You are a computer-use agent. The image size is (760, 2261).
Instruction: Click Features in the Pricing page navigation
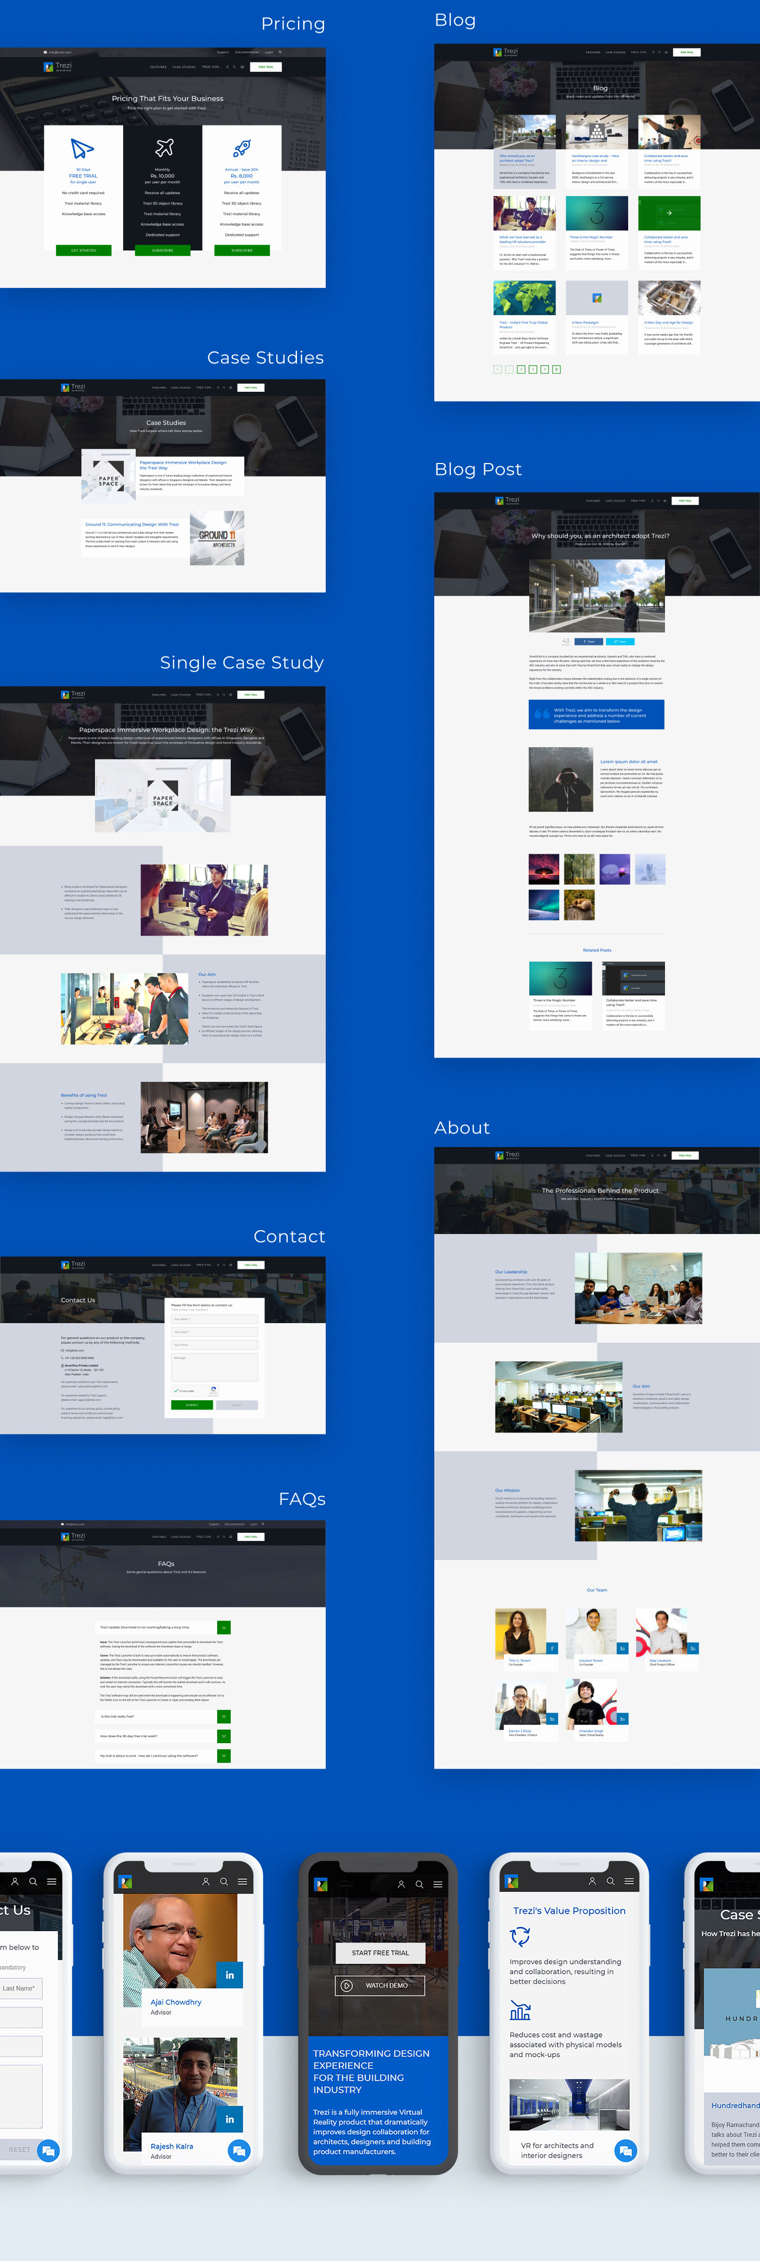tap(158, 67)
